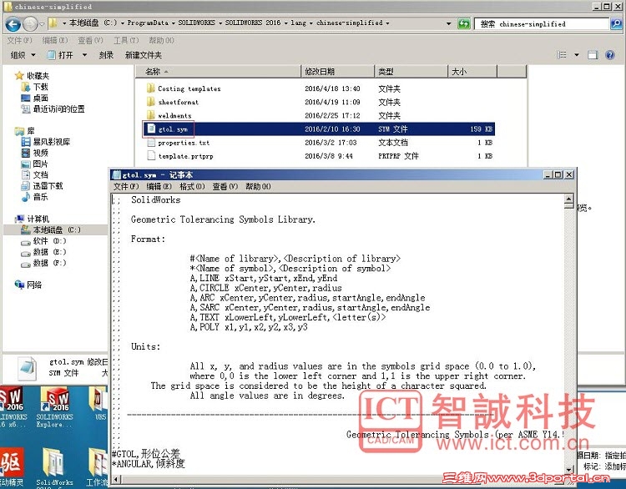Open Explorer 工具(T) menu
The height and width of the screenshot is (489, 626).
click(126, 40)
